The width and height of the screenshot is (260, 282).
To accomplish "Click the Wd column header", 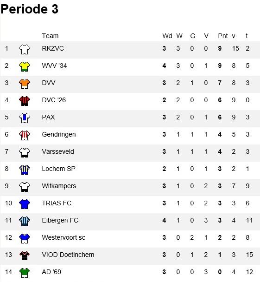I will pyautogui.click(x=167, y=36).
